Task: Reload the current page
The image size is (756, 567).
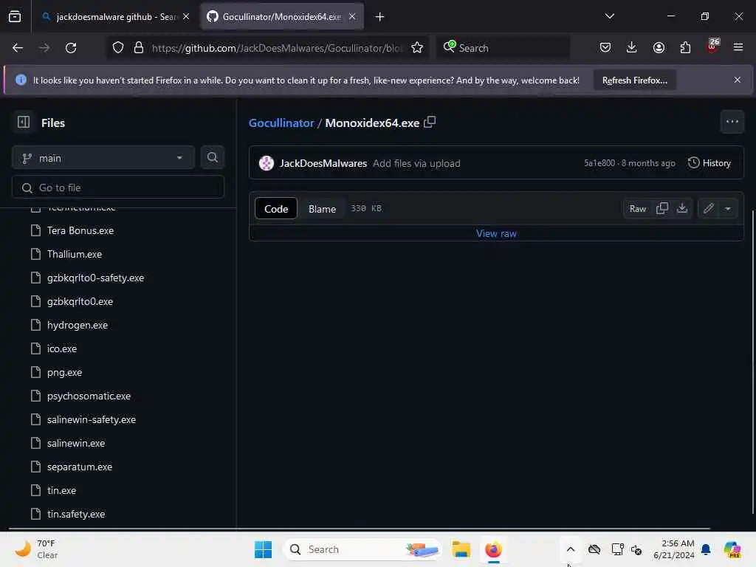Action: [71, 48]
